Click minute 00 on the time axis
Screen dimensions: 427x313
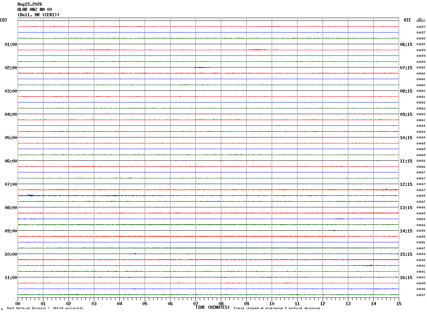pos(18,303)
